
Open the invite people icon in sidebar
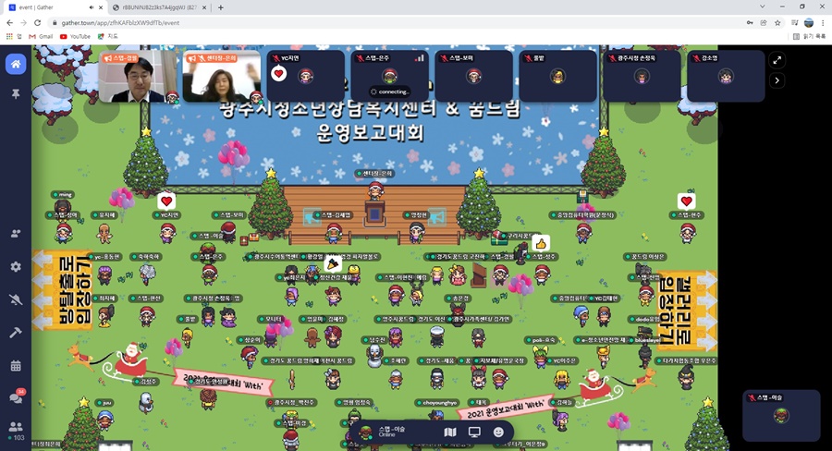point(16,234)
